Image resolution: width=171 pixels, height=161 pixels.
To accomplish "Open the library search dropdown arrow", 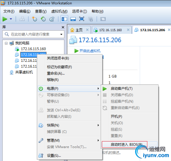I will (x=61, y=34).
